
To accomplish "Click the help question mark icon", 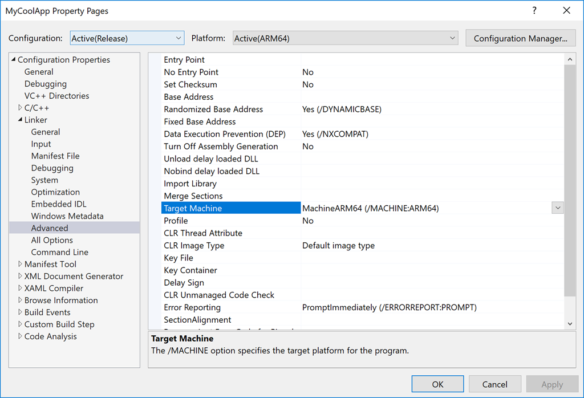I will (534, 11).
